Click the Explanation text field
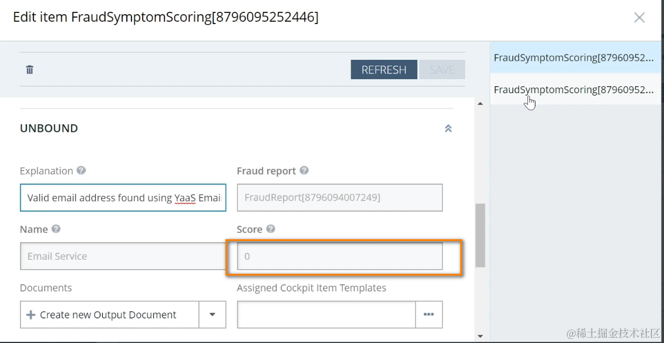 pos(123,198)
